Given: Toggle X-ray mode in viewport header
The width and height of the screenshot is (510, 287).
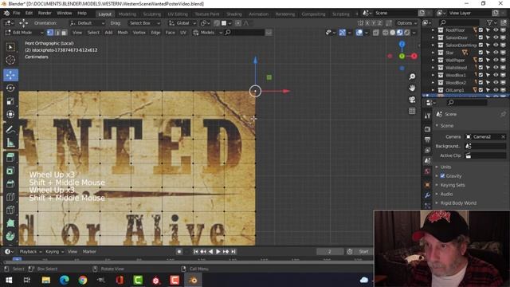Looking at the screenshot, I should click(375, 33).
